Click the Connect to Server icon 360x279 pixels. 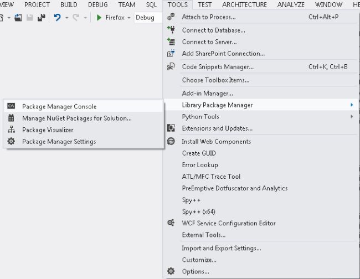[171, 42]
